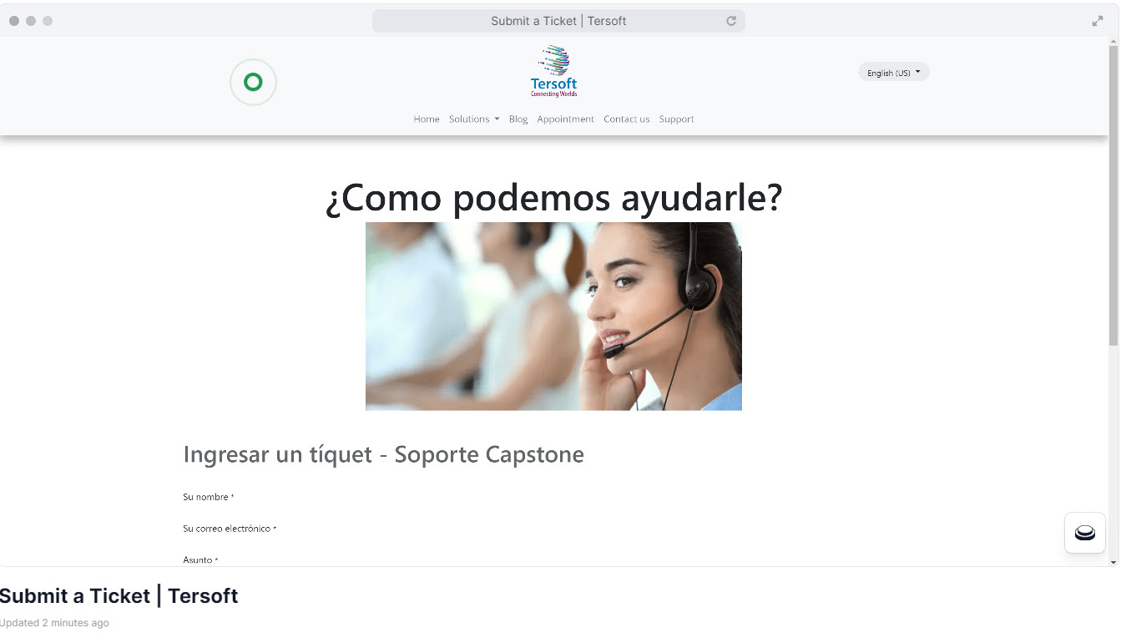Image resolution: width=1121 pixels, height=633 pixels.
Task: Click the first gray window dot
Action: (14, 21)
